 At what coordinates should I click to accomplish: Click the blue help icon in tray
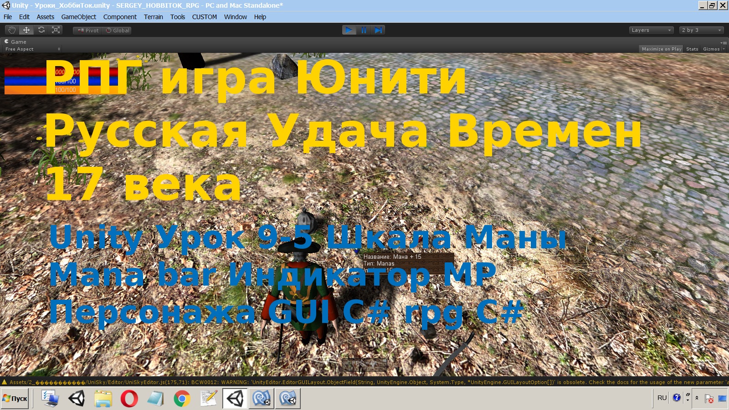click(x=677, y=398)
